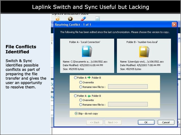Click Folder B 'Size: 452935 bytes' text
The width and height of the screenshot is (181, 135).
pyautogui.click(x=131, y=69)
